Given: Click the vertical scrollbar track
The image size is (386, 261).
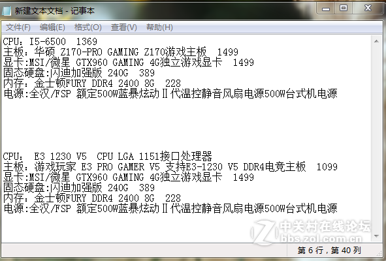Looking at the screenshot, I should coord(376,138).
